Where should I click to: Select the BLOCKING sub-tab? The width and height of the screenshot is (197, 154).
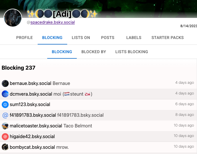[62, 52]
